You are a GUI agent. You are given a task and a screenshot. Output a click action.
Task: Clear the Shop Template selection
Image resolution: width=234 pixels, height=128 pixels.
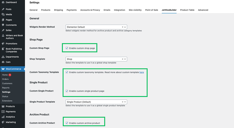pos(123,59)
